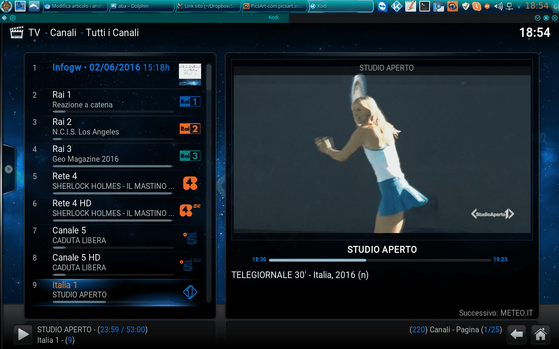Select Canale 5 channel

115,237
